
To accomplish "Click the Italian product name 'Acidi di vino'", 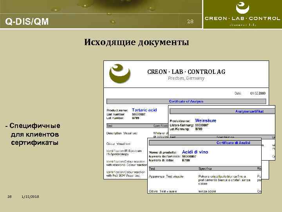I will 195,152.
